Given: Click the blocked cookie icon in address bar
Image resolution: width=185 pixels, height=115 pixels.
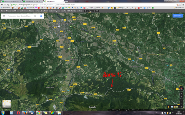Looking at the screenshot, I should [x=177, y=5].
